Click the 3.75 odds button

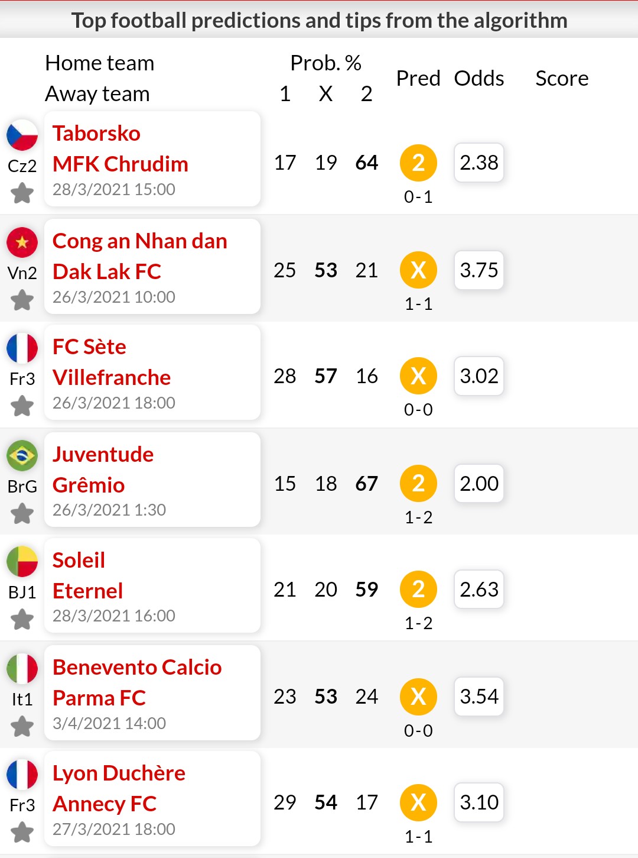point(479,270)
